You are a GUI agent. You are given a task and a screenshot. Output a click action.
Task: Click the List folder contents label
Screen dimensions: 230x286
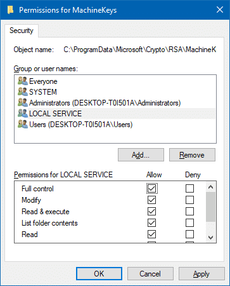(x=49, y=223)
